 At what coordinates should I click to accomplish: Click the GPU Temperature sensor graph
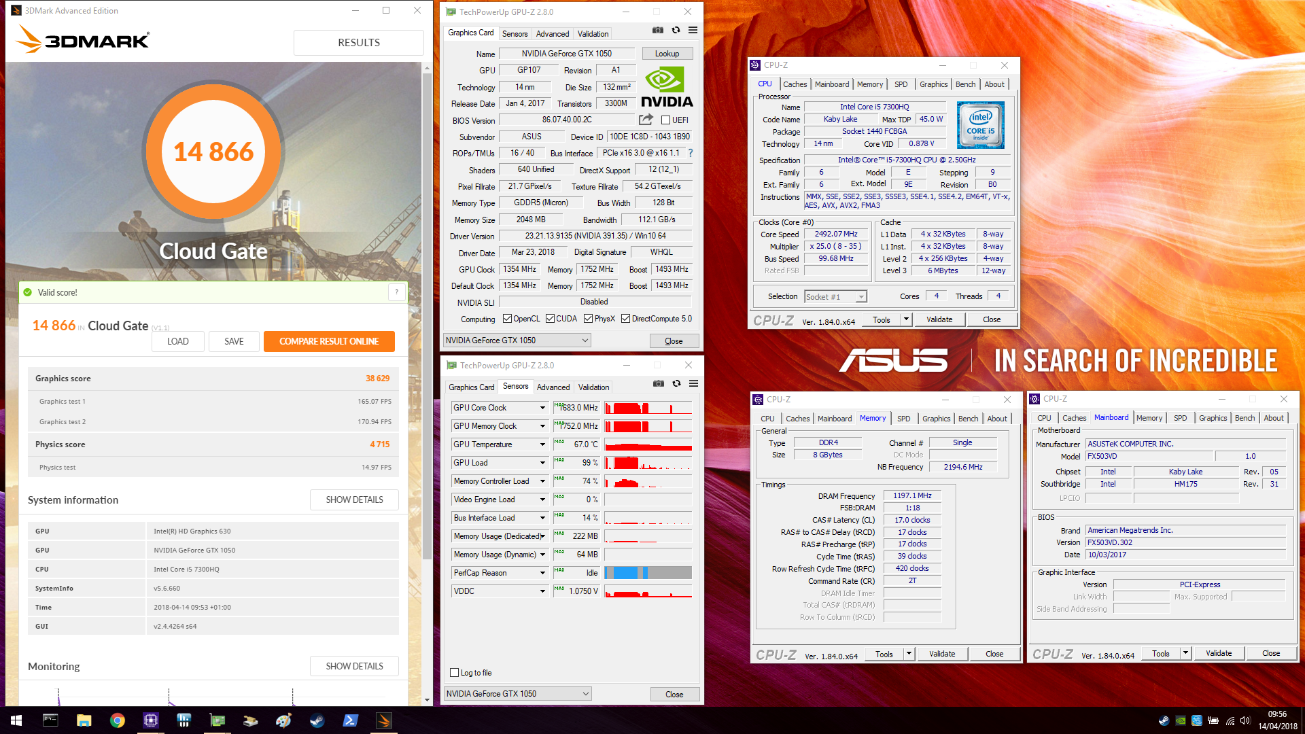click(x=648, y=444)
